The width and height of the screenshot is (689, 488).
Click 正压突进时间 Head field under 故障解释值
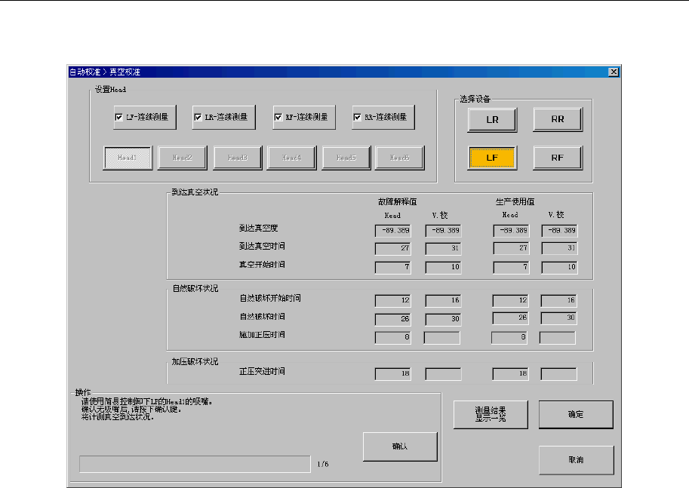392,373
